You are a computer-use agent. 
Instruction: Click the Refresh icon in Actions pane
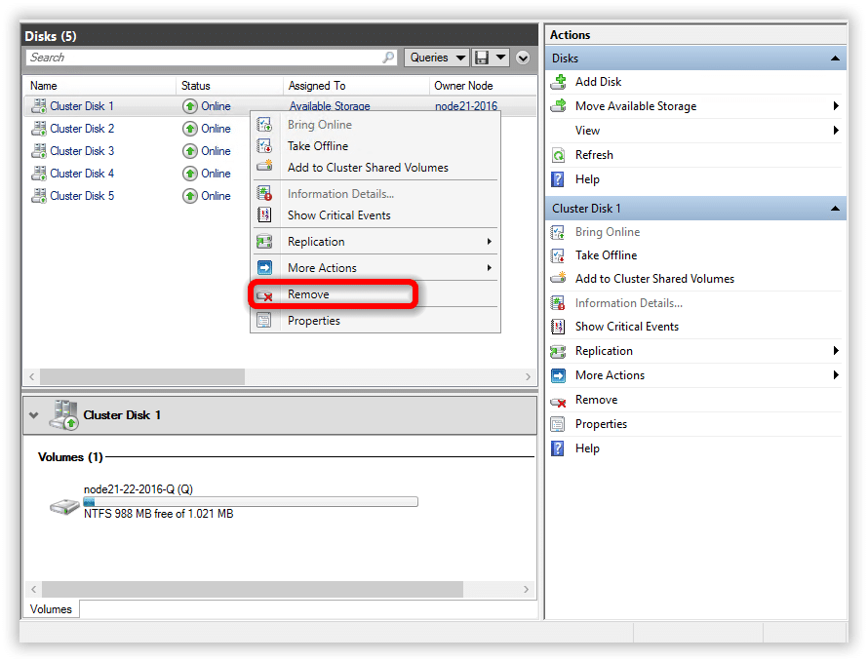[x=559, y=155]
